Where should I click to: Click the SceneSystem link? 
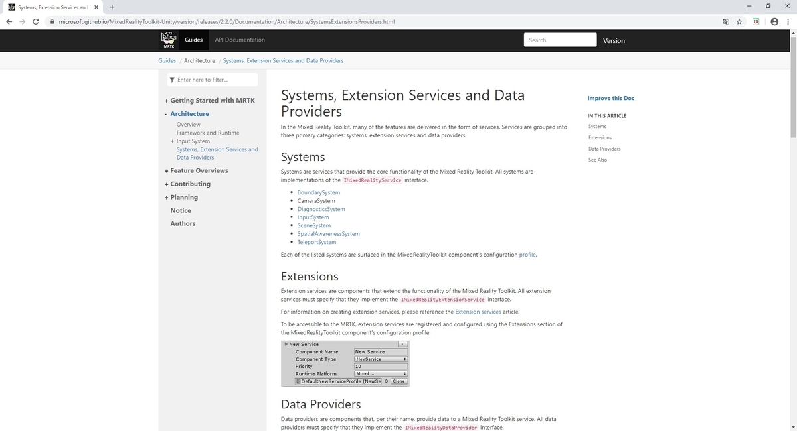click(x=313, y=225)
